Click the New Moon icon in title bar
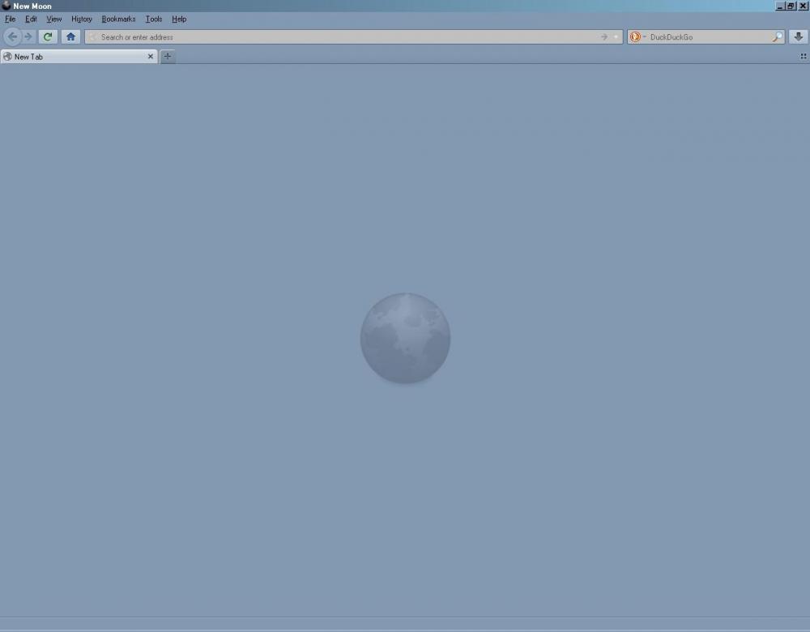The height and width of the screenshot is (632, 810). tap(6, 6)
